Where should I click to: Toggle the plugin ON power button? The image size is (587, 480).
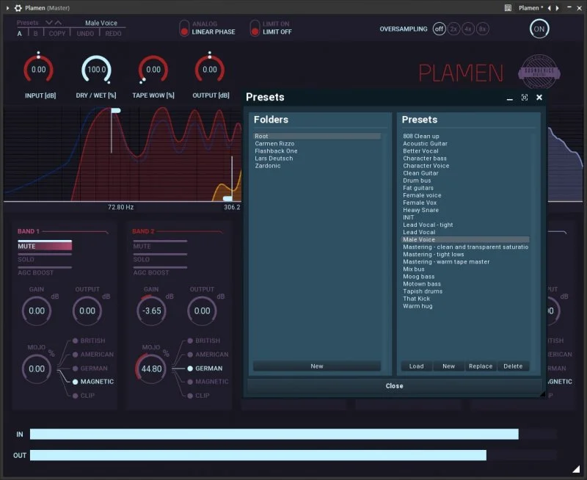tap(539, 29)
